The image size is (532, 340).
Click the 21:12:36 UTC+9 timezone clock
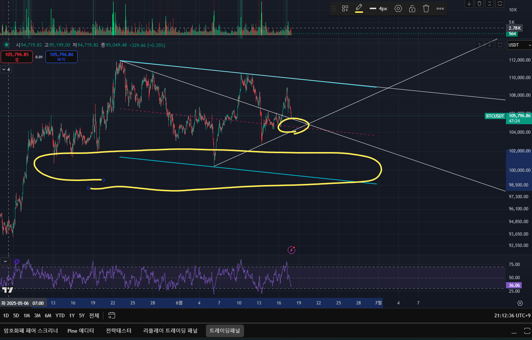tap(512, 315)
